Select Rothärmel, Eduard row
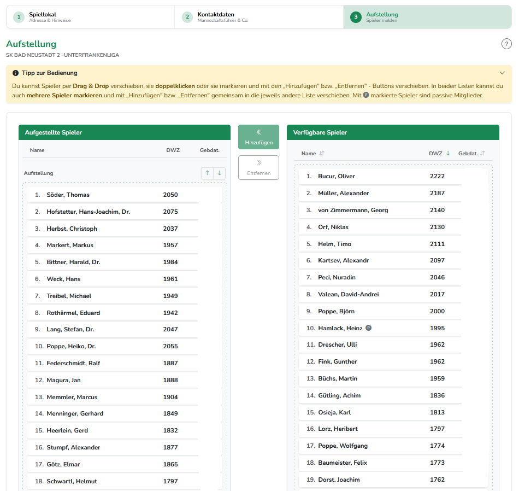The width and height of the screenshot is (519, 491). [x=125, y=313]
